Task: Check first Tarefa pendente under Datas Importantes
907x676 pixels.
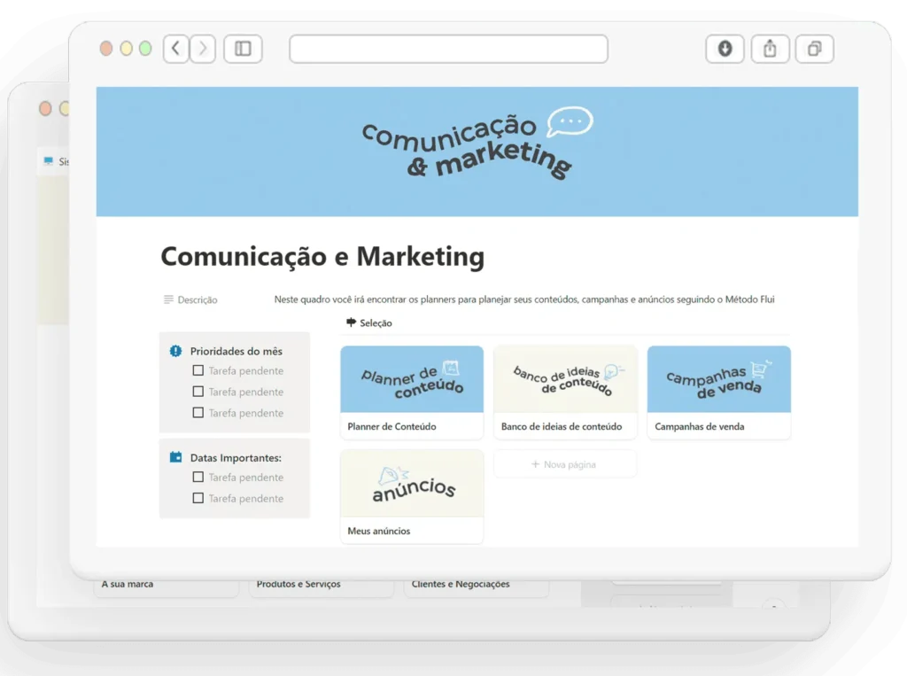Action: [x=198, y=478]
